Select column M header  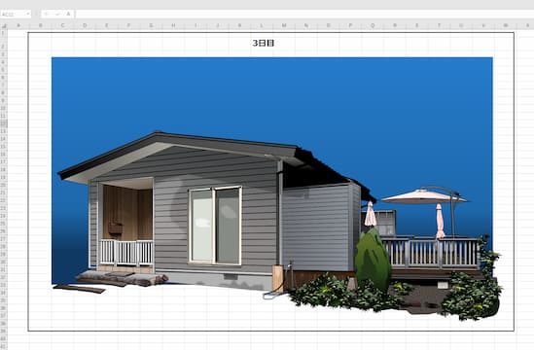click(x=284, y=25)
